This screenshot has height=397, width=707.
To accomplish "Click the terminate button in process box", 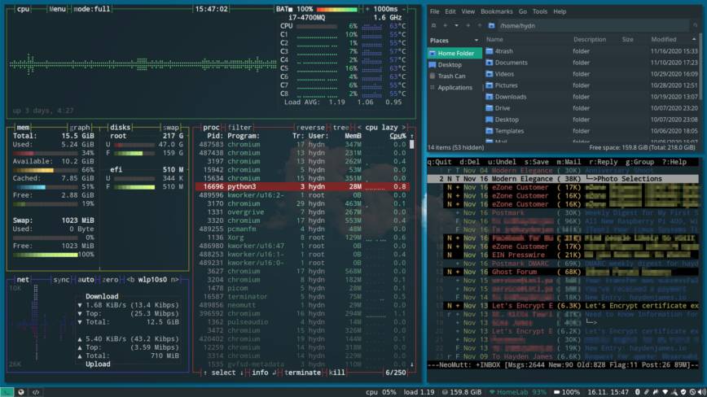I will click(x=302, y=372).
